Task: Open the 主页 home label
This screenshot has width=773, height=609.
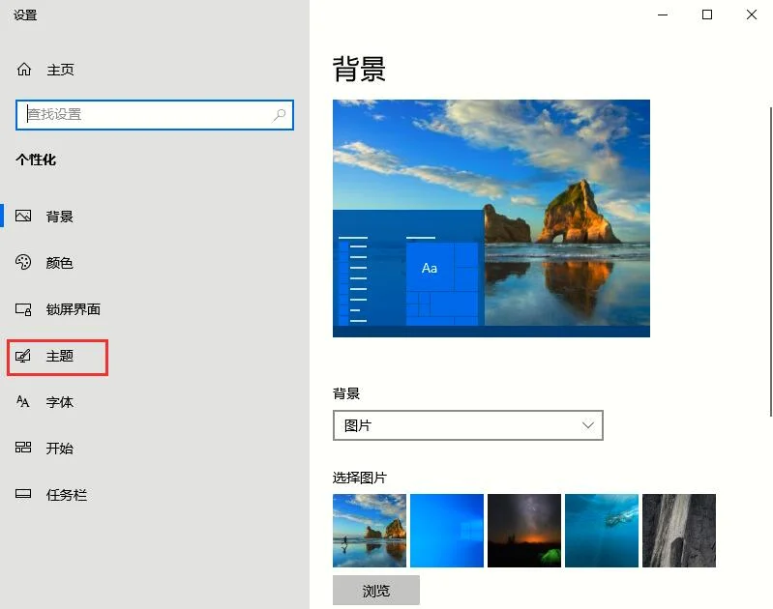Action: pos(60,70)
